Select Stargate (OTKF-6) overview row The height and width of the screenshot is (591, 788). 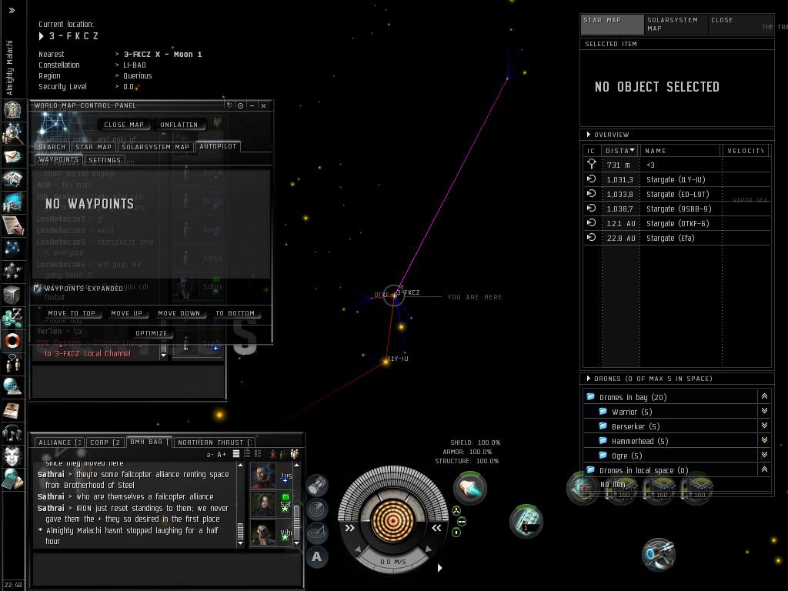coord(677,223)
